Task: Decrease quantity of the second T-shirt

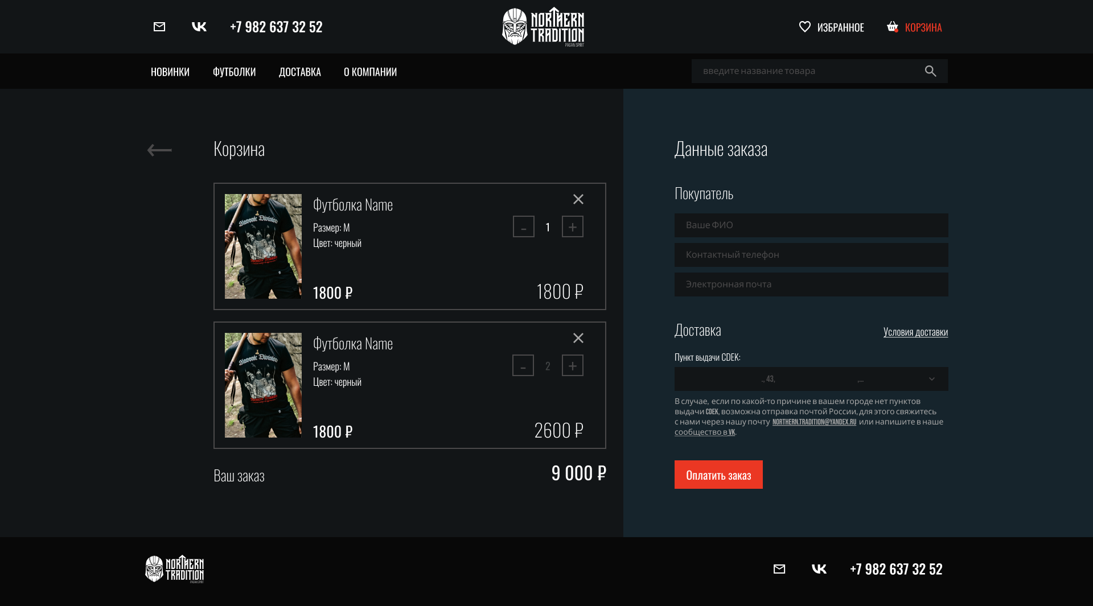Action: [523, 365]
